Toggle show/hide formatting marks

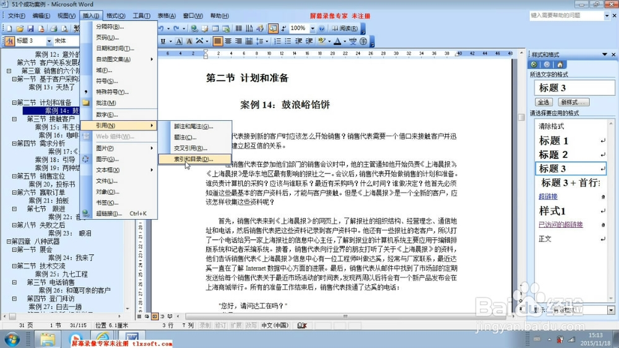click(x=284, y=28)
